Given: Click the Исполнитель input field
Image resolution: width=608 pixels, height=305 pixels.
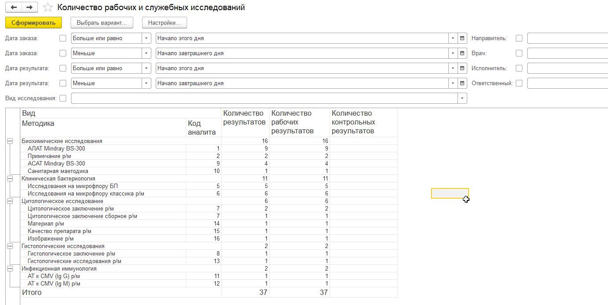Looking at the screenshot, I should pyautogui.click(x=567, y=68).
